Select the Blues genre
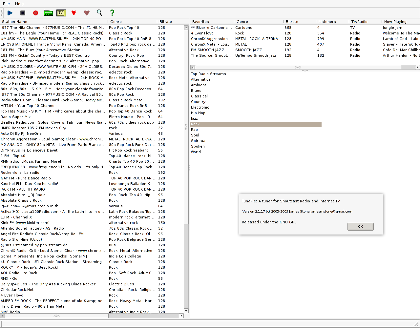 256,91
